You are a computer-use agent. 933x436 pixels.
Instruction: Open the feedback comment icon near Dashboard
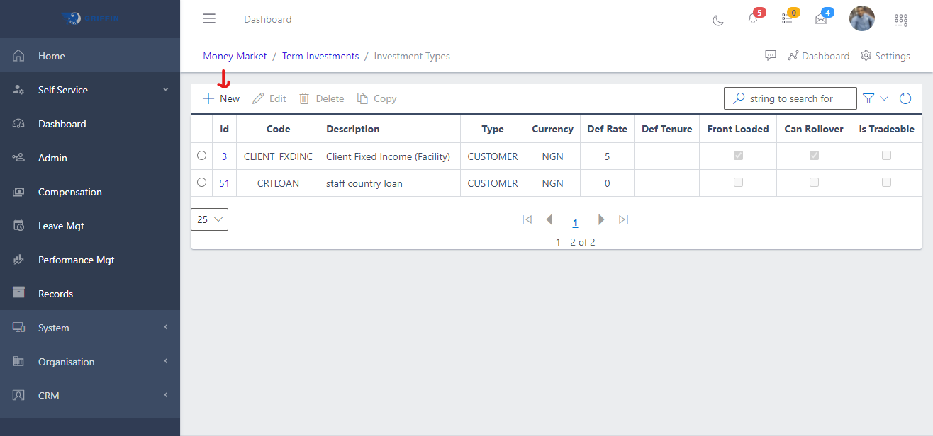pyautogui.click(x=771, y=55)
